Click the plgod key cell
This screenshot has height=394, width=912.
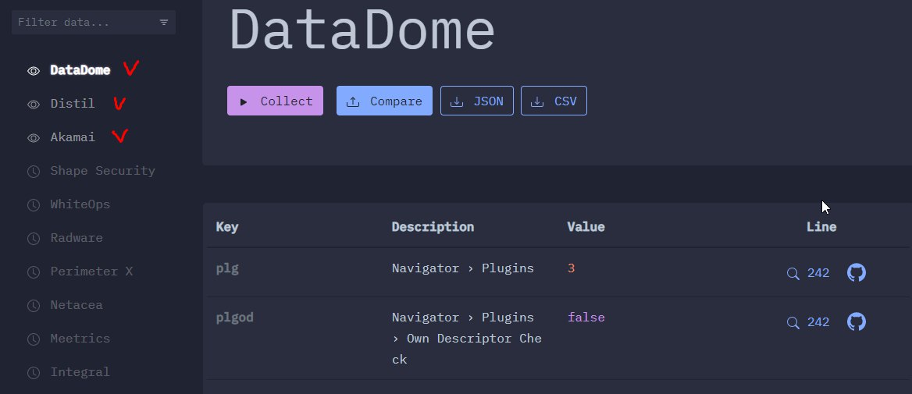point(234,318)
